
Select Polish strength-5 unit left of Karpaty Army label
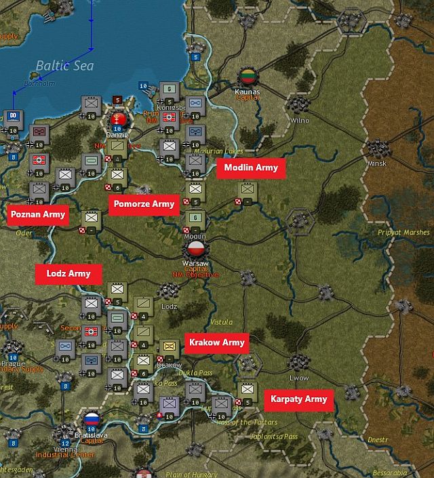pyautogui.click(x=248, y=392)
